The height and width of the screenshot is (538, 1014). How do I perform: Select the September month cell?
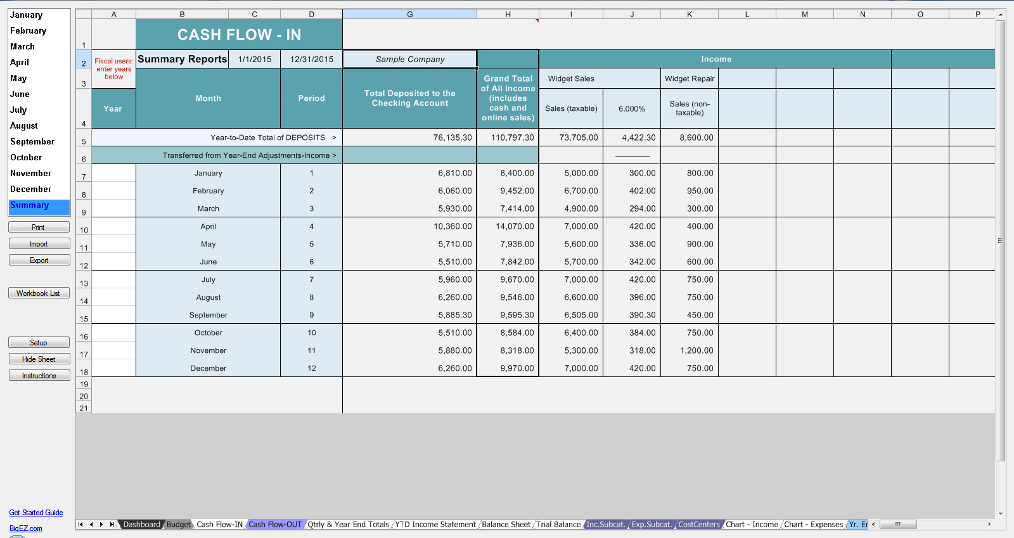point(209,315)
